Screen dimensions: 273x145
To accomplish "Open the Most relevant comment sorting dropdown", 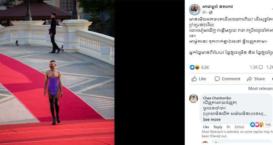I will pos(261,89).
